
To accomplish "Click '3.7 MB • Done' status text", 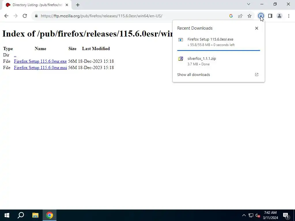I will tap(198, 64).
